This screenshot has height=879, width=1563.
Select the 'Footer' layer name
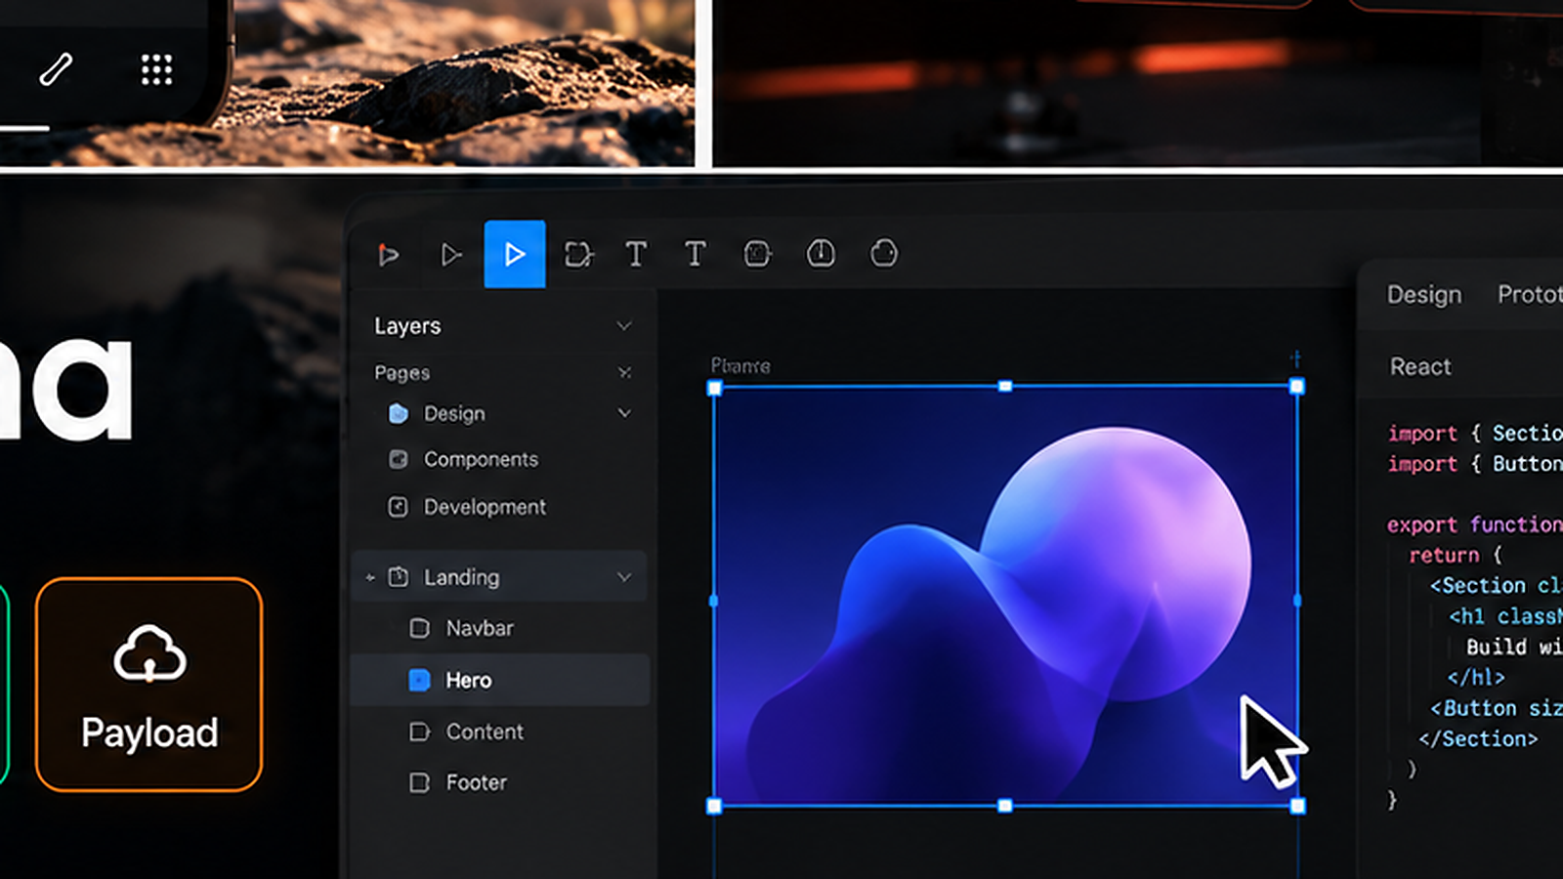point(477,782)
